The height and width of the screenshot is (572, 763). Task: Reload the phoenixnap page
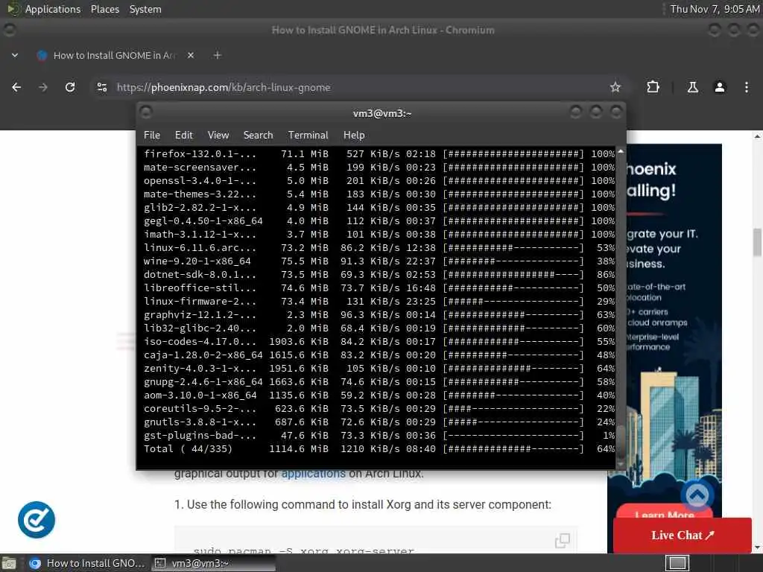click(70, 87)
